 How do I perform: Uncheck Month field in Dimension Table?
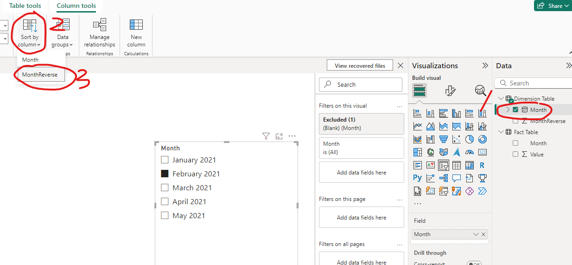[515, 110]
